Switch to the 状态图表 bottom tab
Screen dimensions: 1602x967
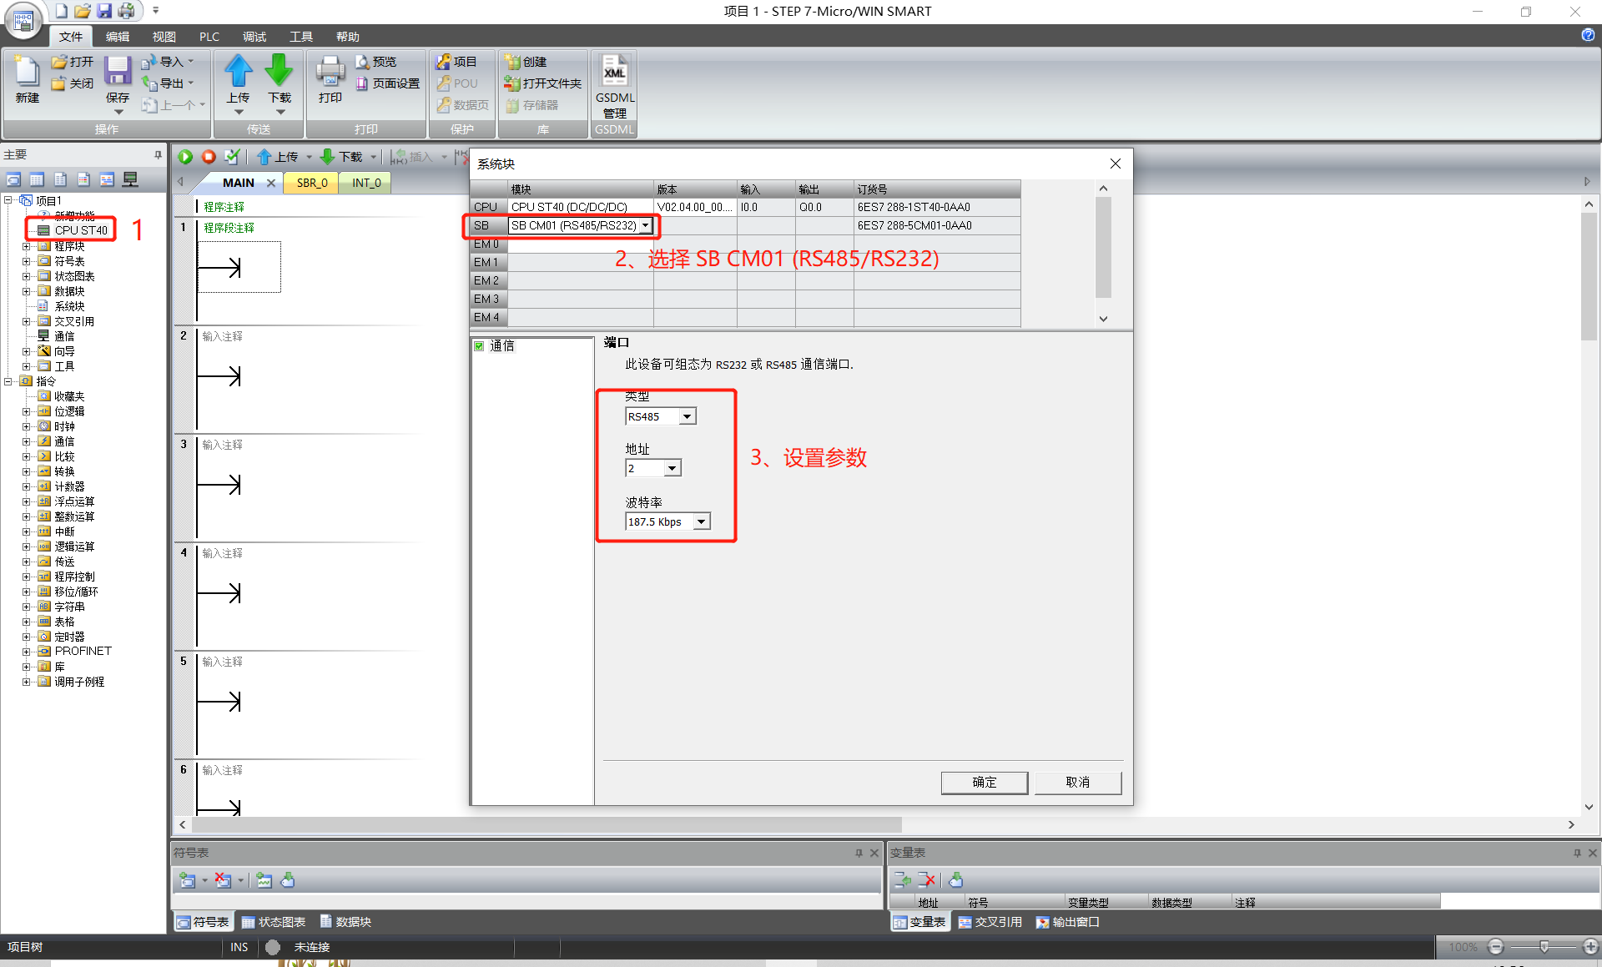click(x=274, y=922)
